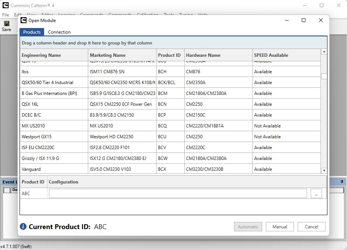Click the Cancel button
The width and height of the screenshot is (347, 250).
click(311, 227)
